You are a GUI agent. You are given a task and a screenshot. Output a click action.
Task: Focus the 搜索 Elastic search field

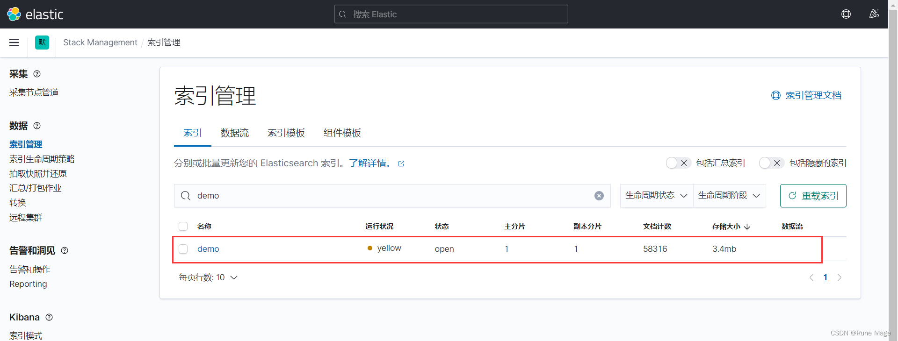(451, 14)
